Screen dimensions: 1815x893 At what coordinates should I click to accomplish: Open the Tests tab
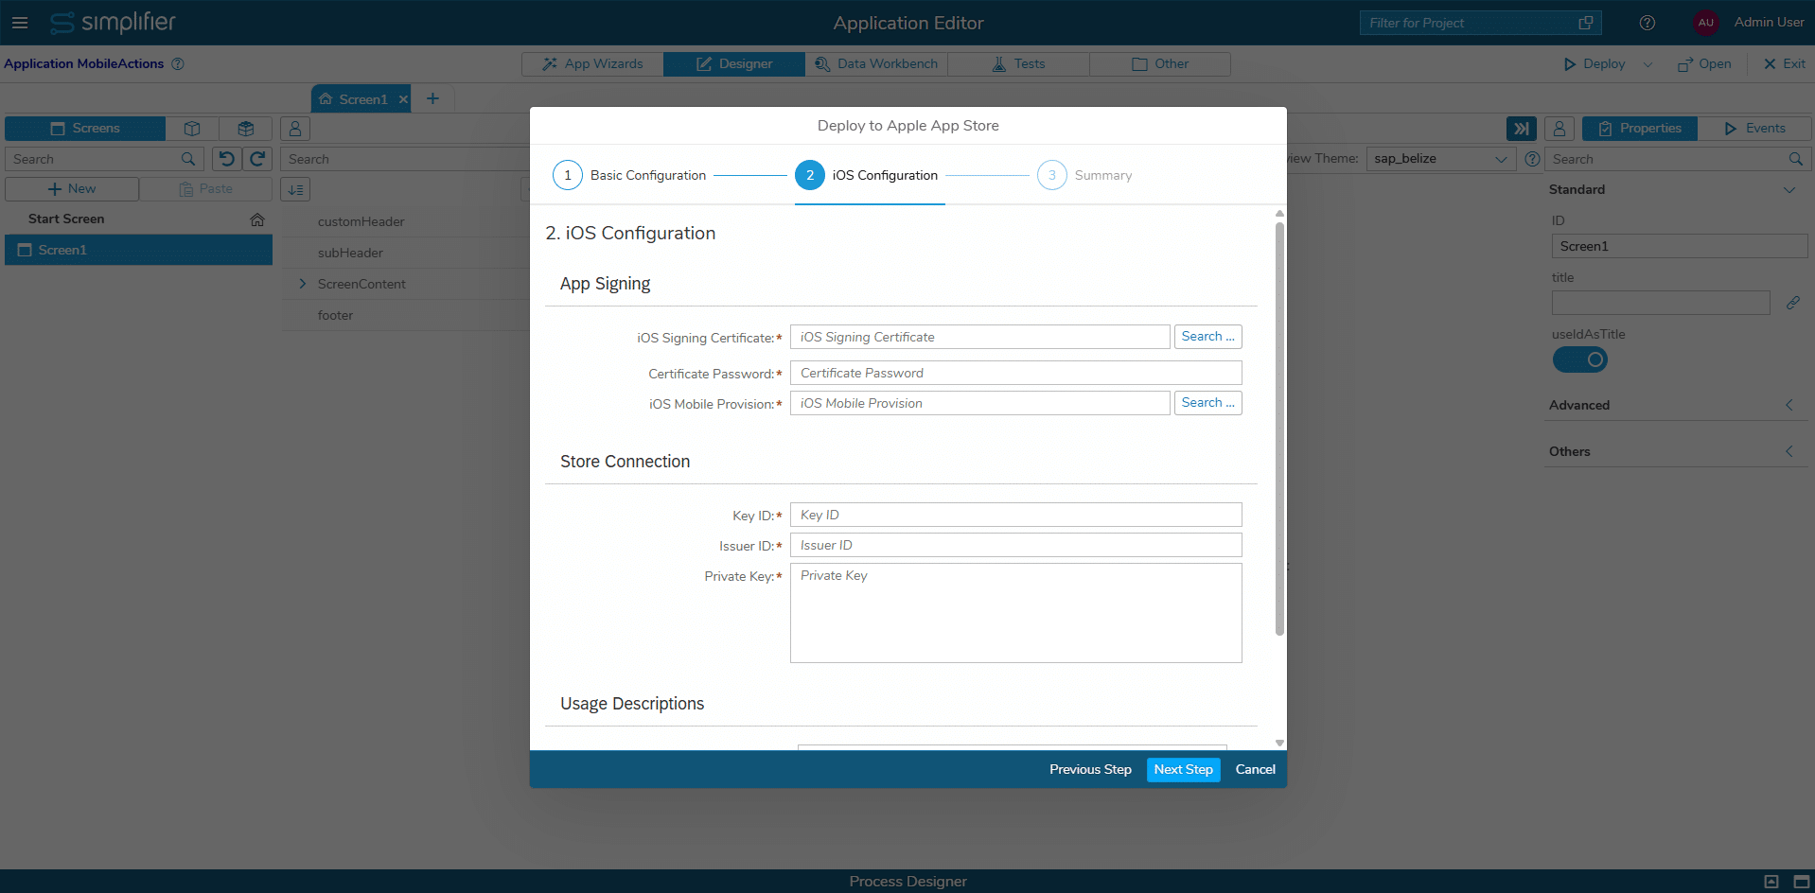[1018, 64]
